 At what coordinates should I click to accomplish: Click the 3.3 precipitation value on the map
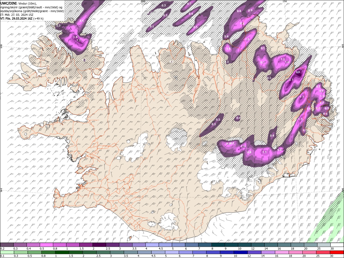coord(298,72)
